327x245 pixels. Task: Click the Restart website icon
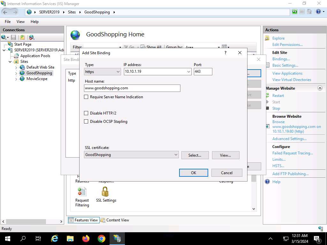pyautogui.click(x=268, y=96)
